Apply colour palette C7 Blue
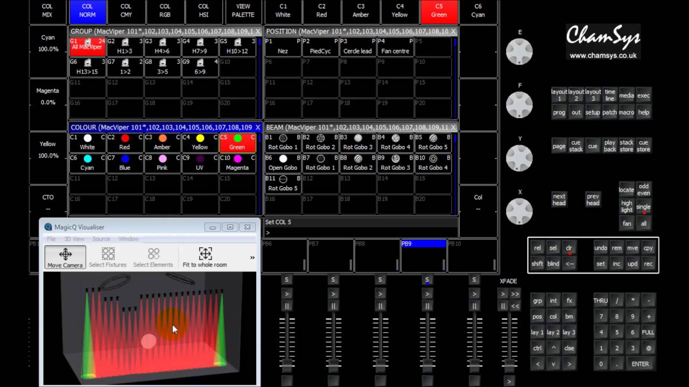This screenshot has height=387, width=689. (124, 163)
